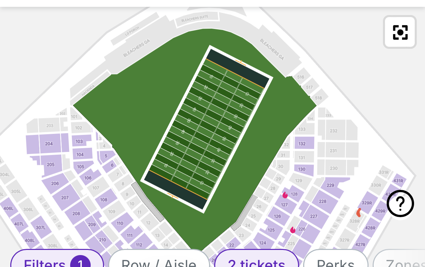425x267 pixels.
Task: Click the flame icon beside section 128
Action: click(285, 195)
